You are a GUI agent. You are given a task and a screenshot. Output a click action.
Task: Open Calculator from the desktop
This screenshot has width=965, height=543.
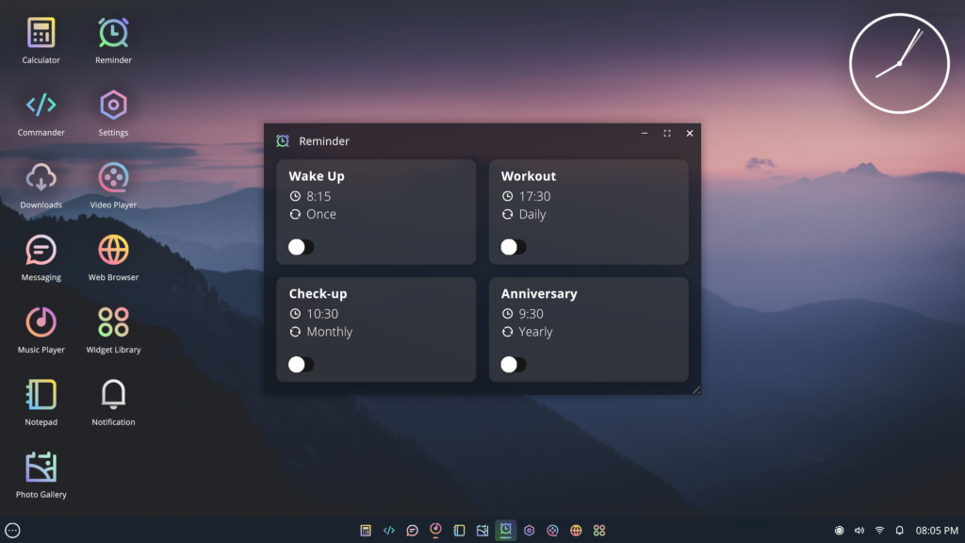pyautogui.click(x=41, y=31)
